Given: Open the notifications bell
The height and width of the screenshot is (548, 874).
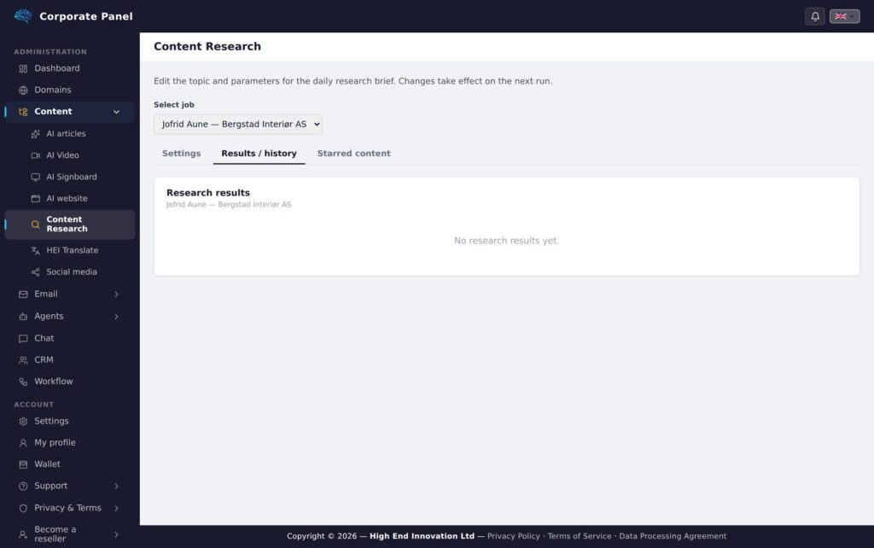Looking at the screenshot, I should (814, 16).
